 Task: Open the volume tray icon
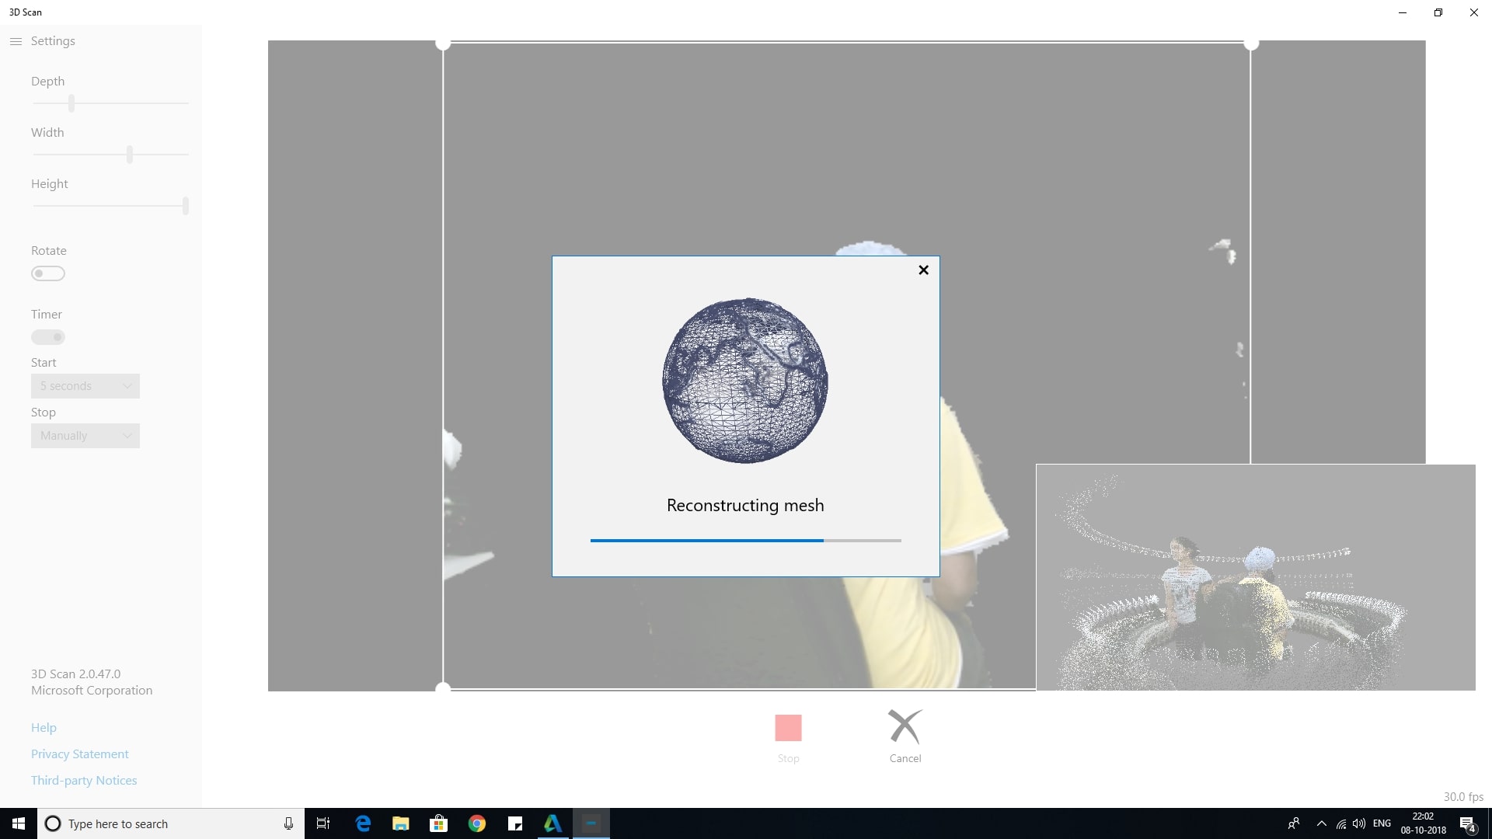tap(1359, 823)
